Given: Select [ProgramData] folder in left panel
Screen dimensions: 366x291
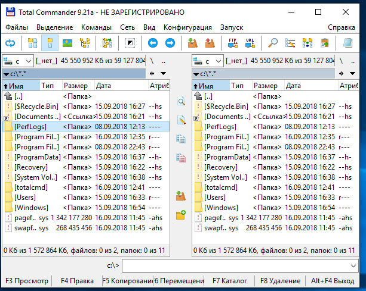Looking at the screenshot, I should pos(86,157).
